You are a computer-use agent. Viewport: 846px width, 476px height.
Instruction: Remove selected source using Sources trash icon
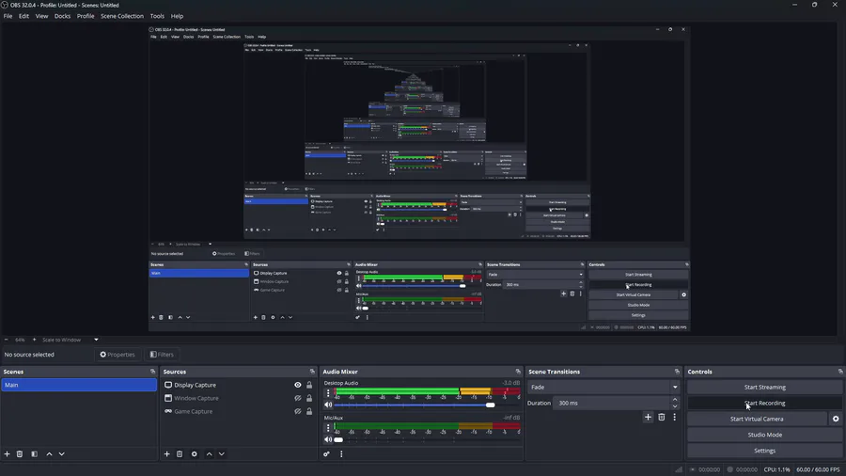[180, 453]
